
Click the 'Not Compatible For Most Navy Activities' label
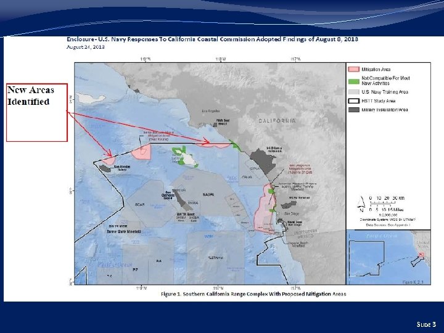(x=385, y=81)
